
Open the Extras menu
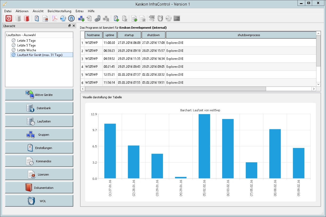click(79, 11)
